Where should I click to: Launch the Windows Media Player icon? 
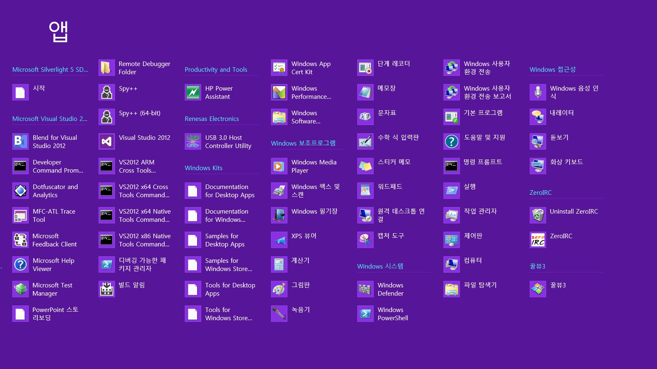pyautogui.click(x=279, y=166)
